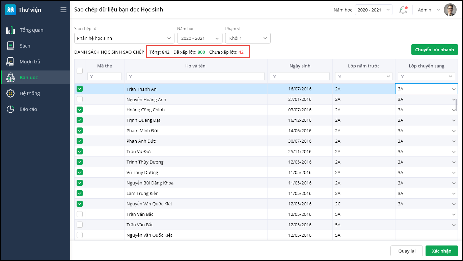Click the Báo cáo pie chart icon
Viewport: 463px width, 261px height.
pos(10,109)
